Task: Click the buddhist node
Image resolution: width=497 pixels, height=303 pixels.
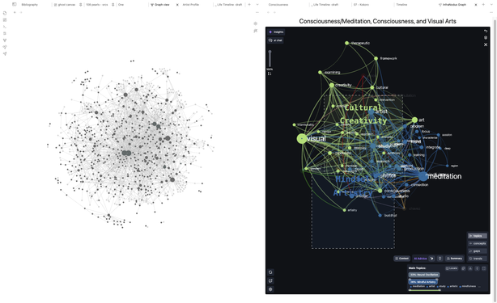Action: coord(380,216)
